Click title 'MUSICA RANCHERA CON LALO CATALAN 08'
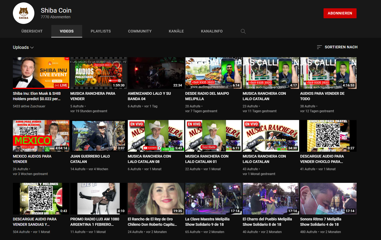Screen dimensions: 381x240 (x=149, y=159)
